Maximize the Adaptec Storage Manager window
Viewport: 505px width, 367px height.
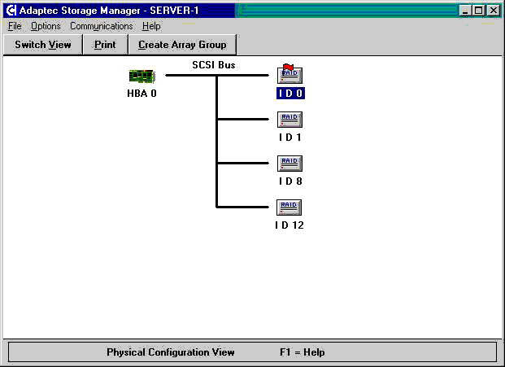[x=478, y=11]
